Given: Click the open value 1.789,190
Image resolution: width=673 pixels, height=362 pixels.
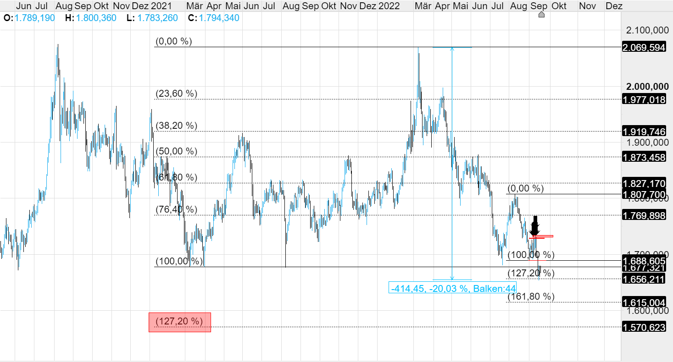Looking at the screenshot, I should pos(34,18).
